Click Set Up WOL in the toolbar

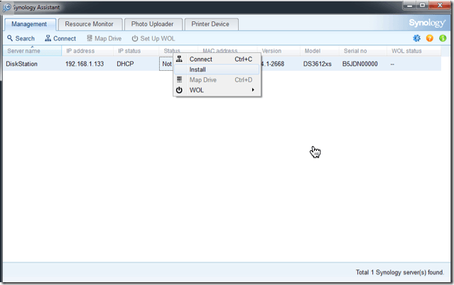(153, 38)
